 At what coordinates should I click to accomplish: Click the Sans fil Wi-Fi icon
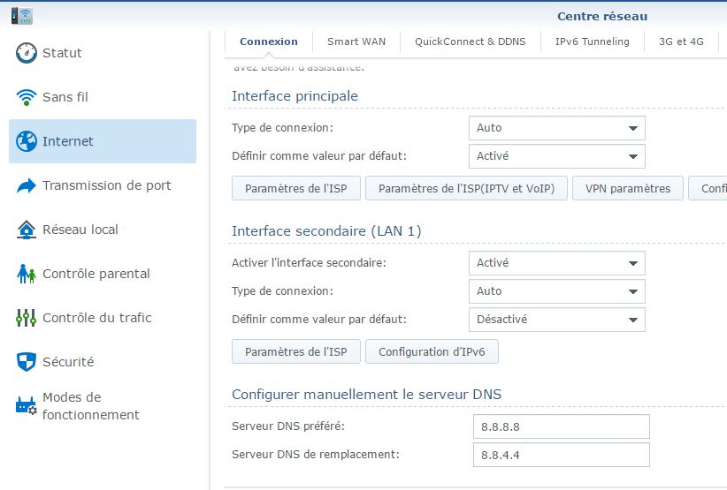pyautogui.click(x=27, y=97)
